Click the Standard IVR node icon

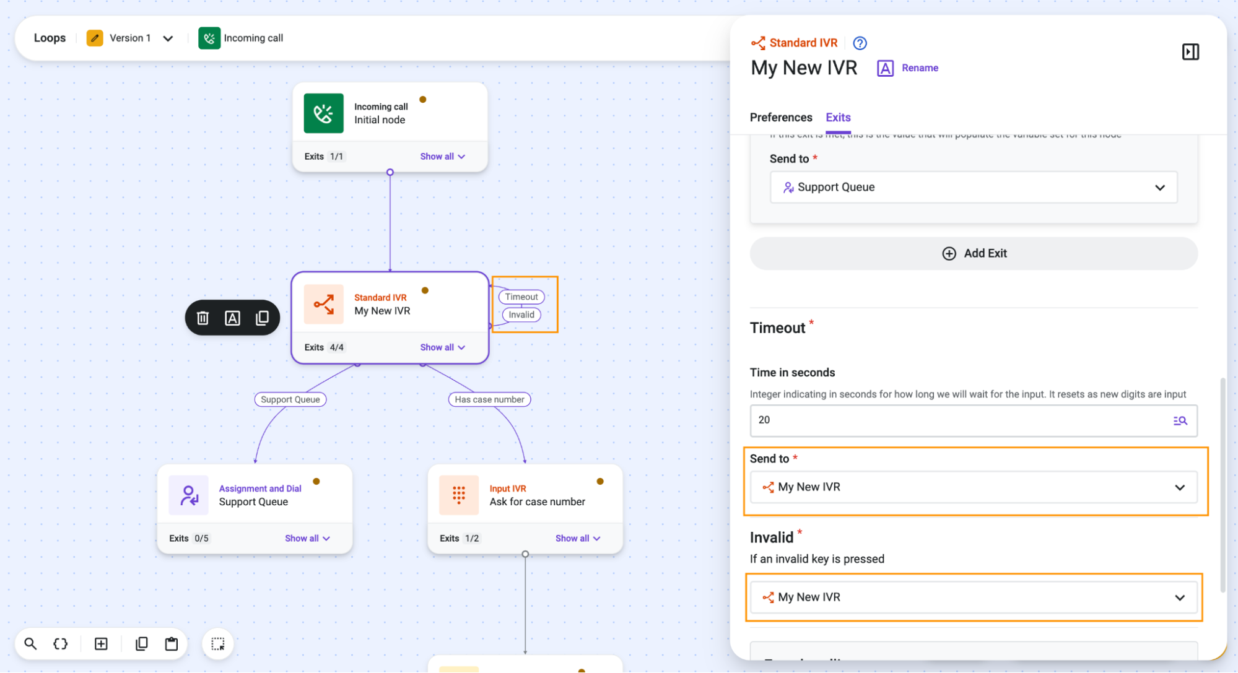[x=323, y=304]
